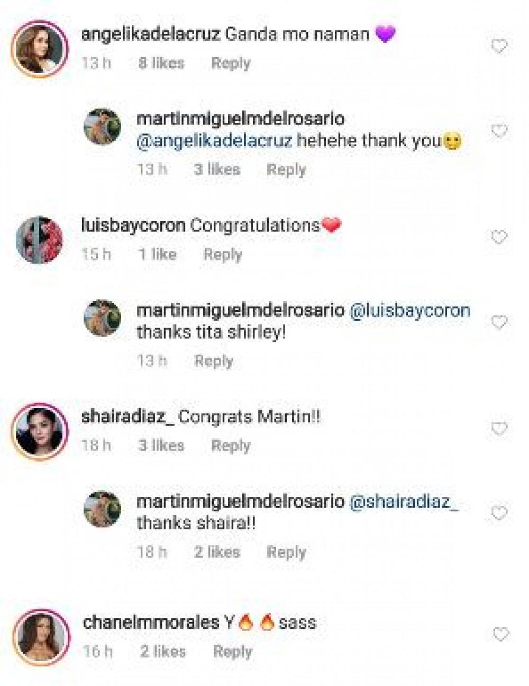Reply to shairadiaz_'s comment
The height and width of the screenshot is (686, 529).
tap(231, 446)
